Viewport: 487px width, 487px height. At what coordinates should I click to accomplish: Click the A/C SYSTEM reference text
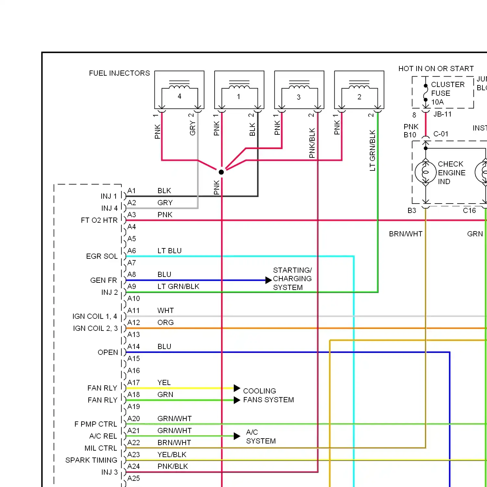pyautogui.click(x=261, y=436)
